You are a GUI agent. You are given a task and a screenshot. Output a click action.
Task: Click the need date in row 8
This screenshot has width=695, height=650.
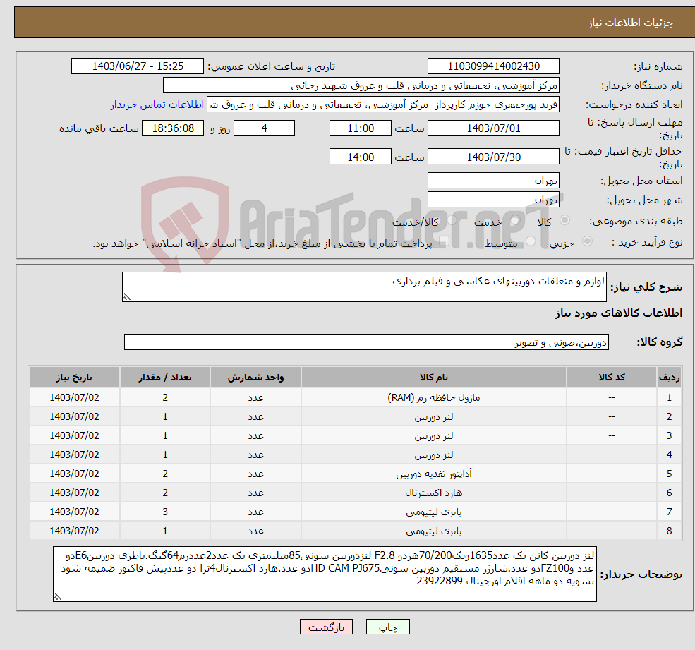coord(74,531)
